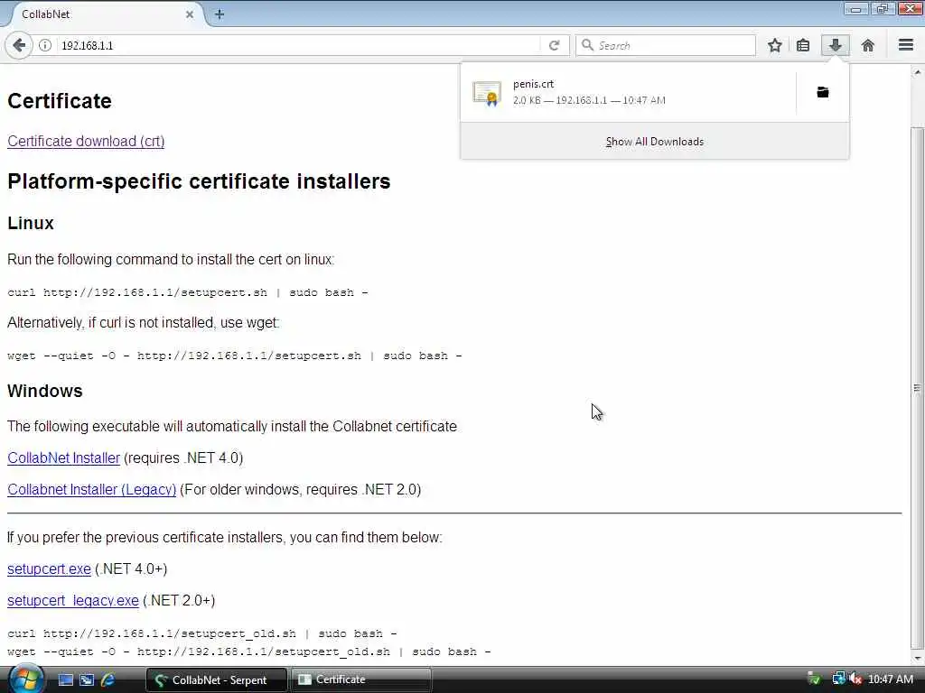Click the green safely-remove tray icon
Image resolution: width=925 pixels, height=693 pixels.
814,679
